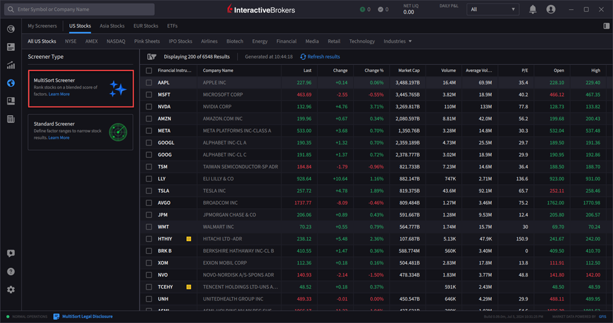Check the MSFT row checkbox
Screen dimensions: 613x323
149,95
